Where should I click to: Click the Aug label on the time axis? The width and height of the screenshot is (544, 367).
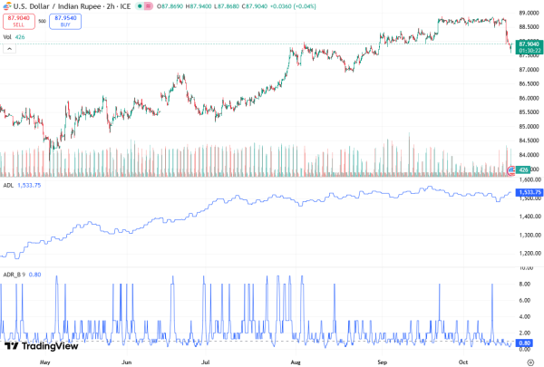(295, 361)
